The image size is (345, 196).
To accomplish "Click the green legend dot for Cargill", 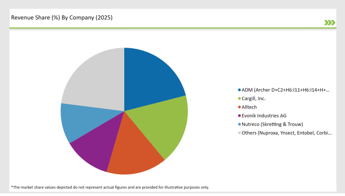I will tap(239, 99).
